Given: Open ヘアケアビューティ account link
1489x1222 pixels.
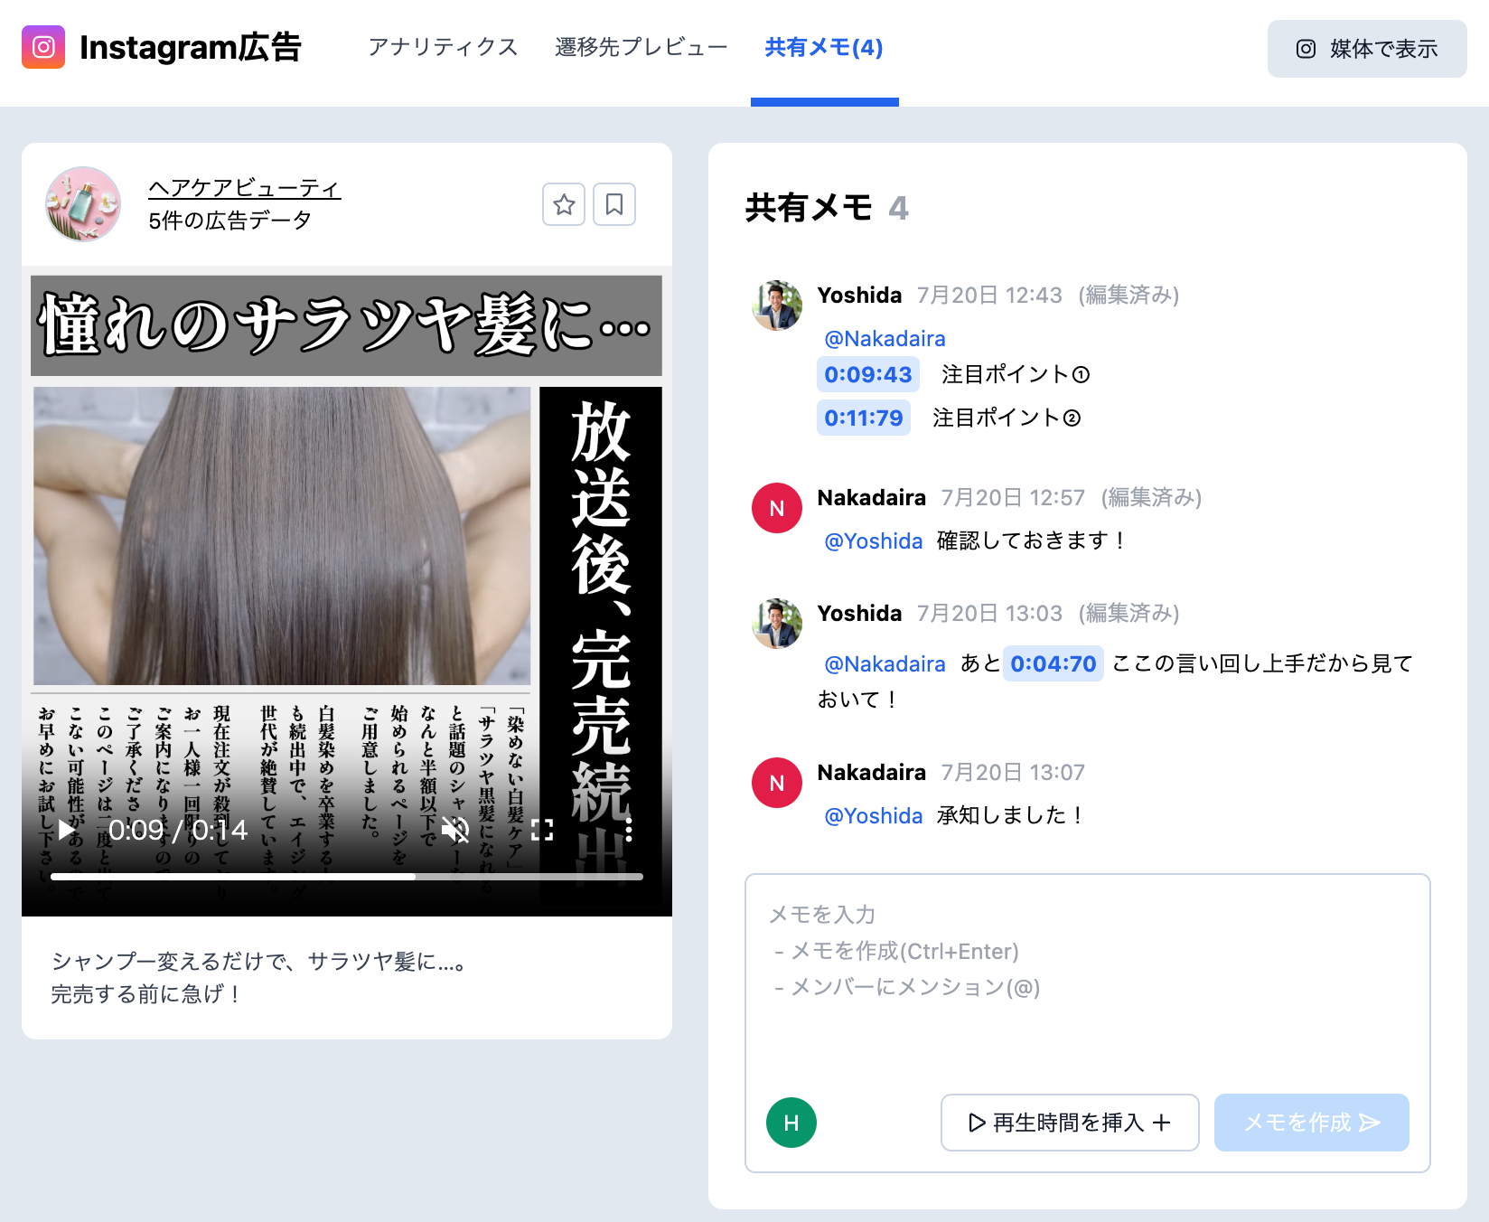Looking at the screenshot, I should 244,188.
